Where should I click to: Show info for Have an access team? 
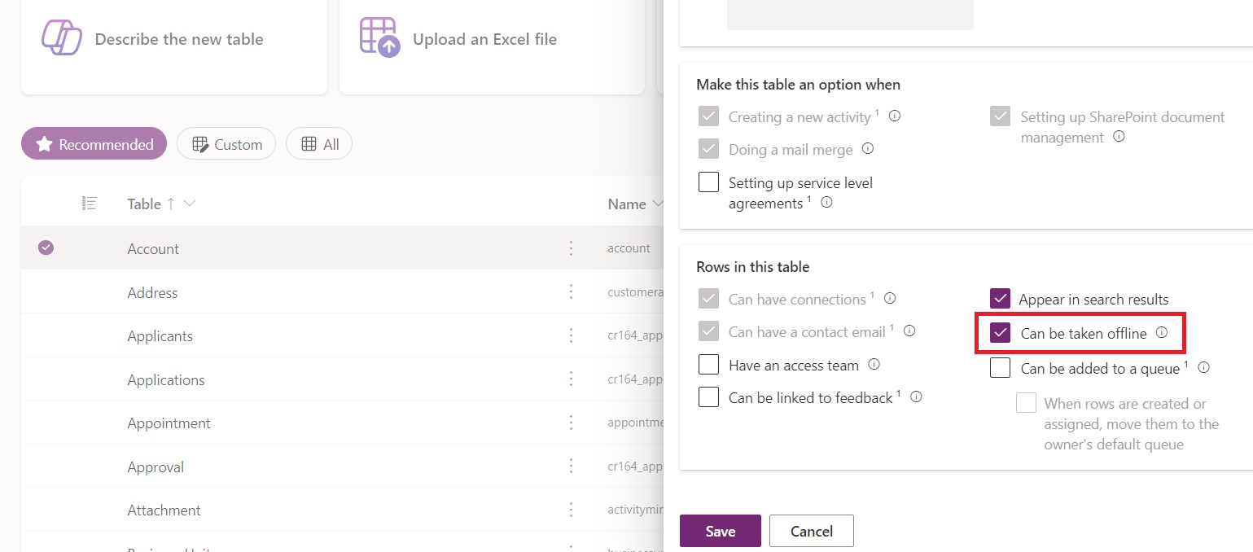874,365
